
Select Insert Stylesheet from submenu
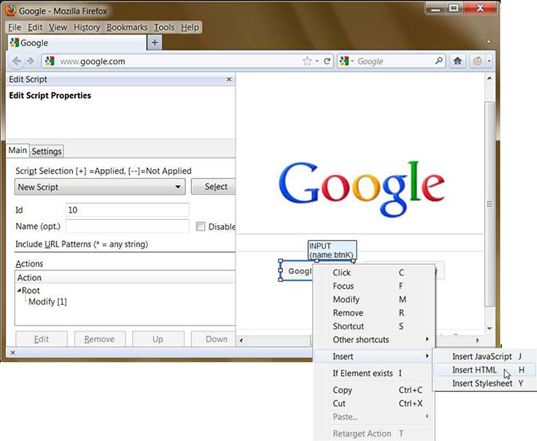point(485,383)
